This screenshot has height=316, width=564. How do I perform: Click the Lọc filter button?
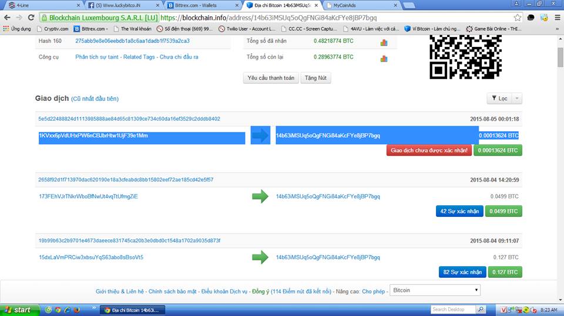[x=499, y=98]
